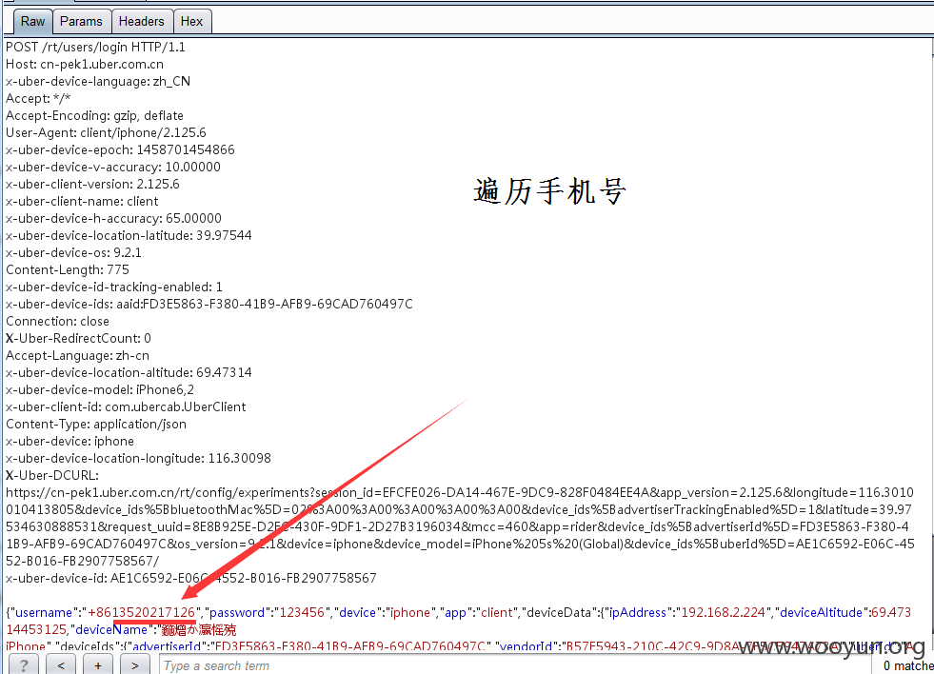Click the x-uber-device-id-tracking-enabled: 1 line

coord(113,287)
